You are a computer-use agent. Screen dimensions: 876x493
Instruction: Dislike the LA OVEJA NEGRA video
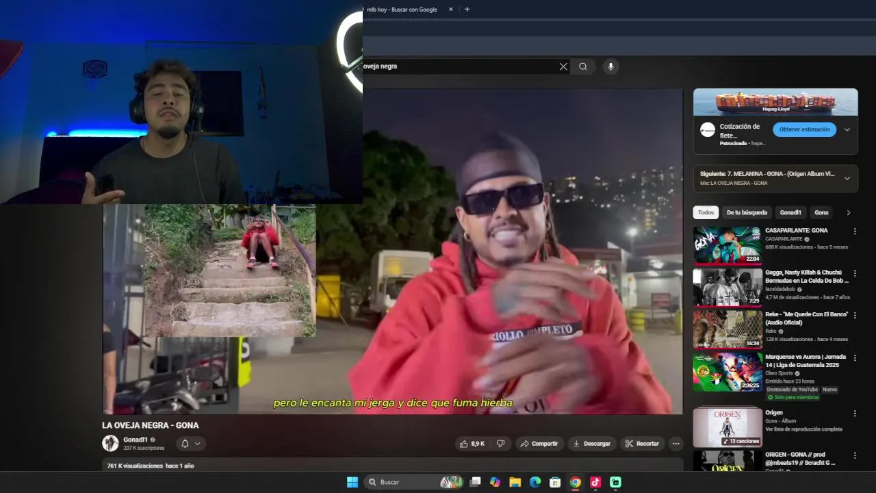[x=500, y=444]
